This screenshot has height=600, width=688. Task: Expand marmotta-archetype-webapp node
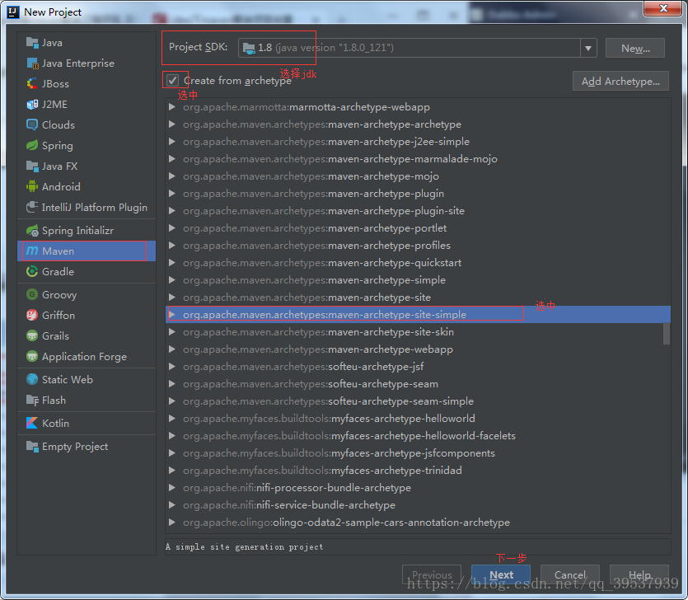[172, 107]
